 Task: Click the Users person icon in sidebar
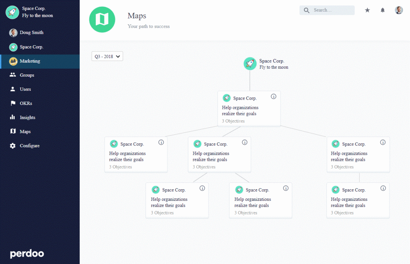pos(12,89)
